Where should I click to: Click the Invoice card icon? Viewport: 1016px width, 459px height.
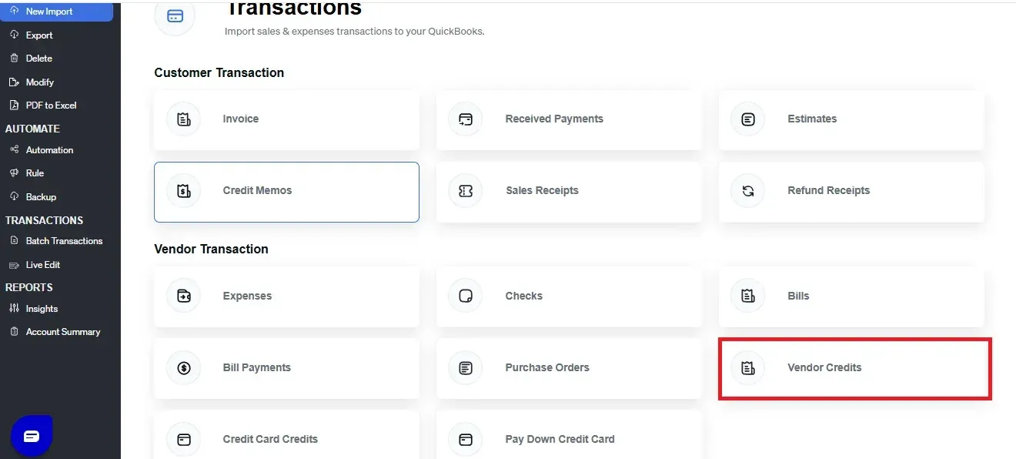(183, 119)
